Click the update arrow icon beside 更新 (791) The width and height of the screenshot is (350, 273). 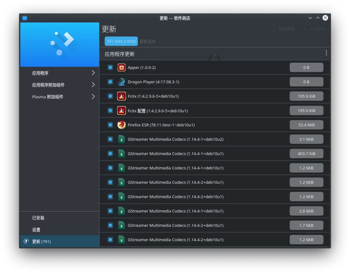[26, 241]
